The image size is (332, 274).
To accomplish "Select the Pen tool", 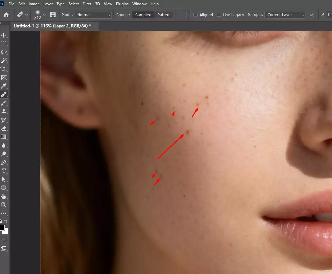I will pos(4,162).
